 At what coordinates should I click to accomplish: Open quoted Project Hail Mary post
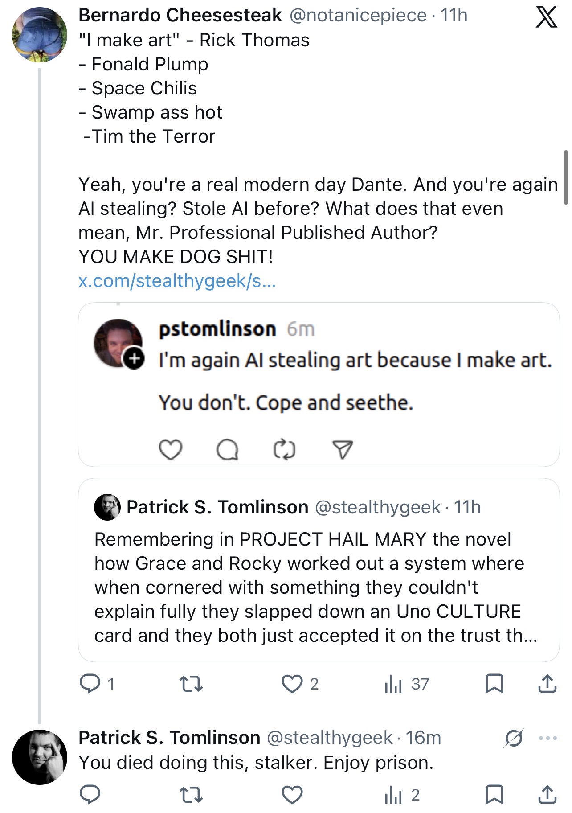(x=319, y=570)
